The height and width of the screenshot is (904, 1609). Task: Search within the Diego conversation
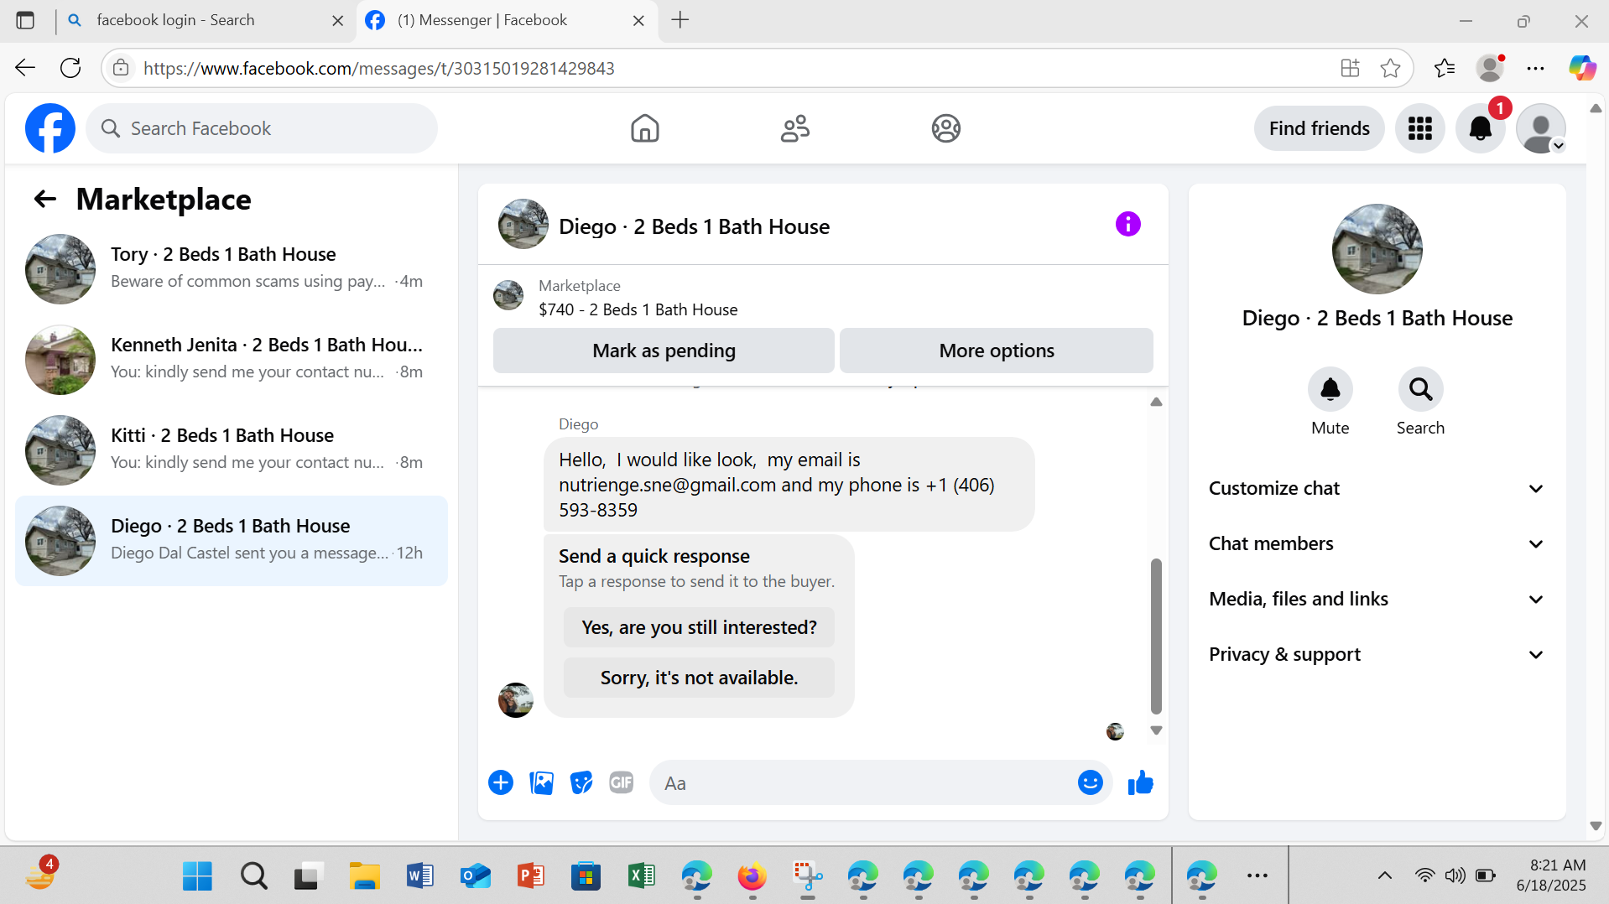[x=1420, y=390]
